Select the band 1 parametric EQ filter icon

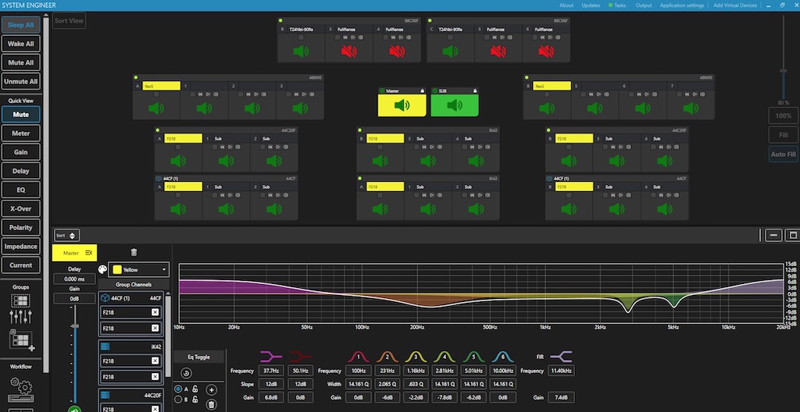click(357, 356)
